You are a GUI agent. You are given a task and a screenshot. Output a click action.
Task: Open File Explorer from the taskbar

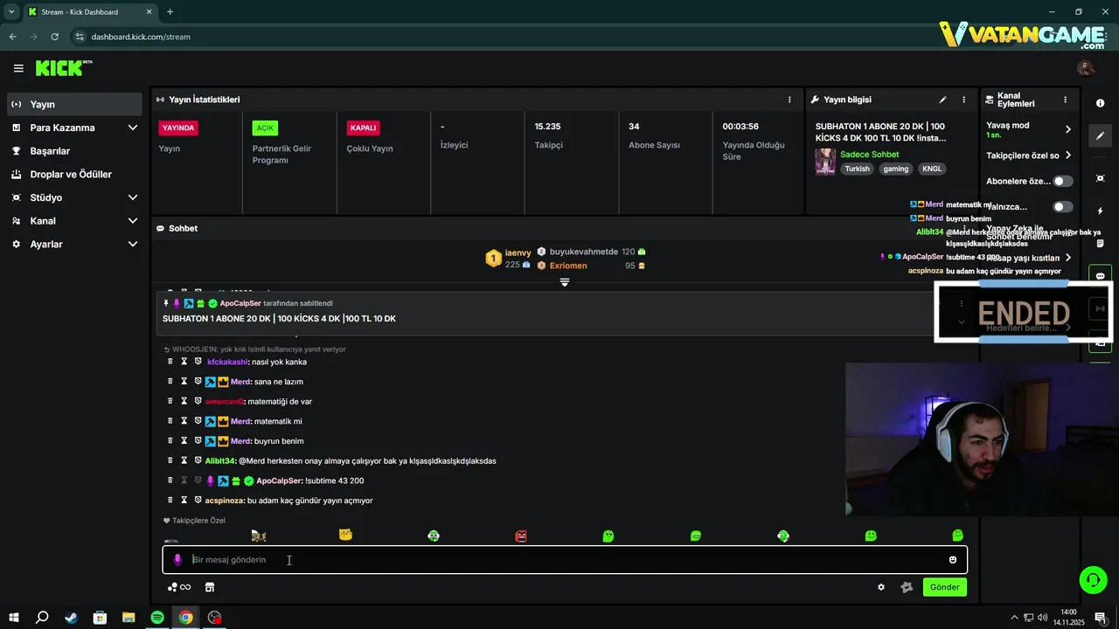tap(129, 618)
